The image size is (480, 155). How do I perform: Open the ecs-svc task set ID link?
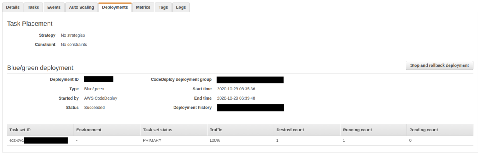tap(38, 141)
